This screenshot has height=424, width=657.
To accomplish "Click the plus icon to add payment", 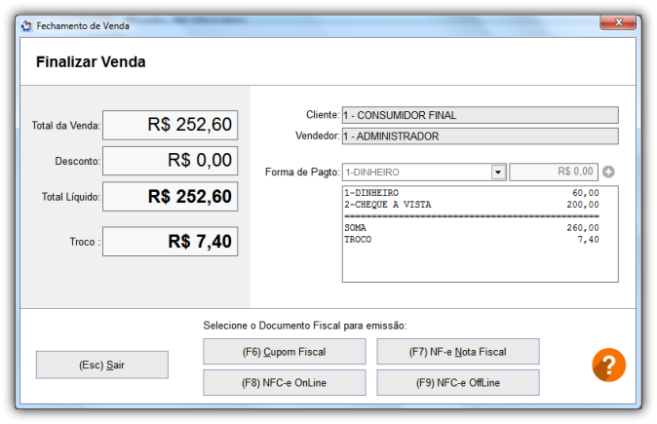I will click(x=609, y=173).
